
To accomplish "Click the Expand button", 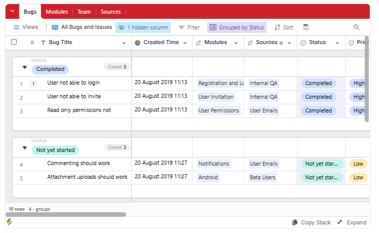I will click(352, 222).
